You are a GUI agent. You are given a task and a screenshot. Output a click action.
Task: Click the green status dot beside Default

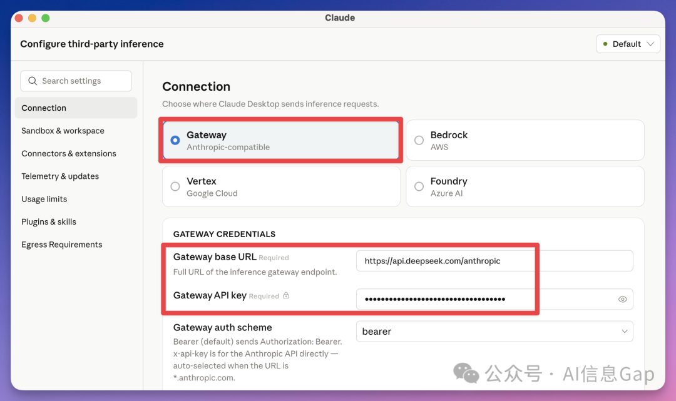click(605, 44)
